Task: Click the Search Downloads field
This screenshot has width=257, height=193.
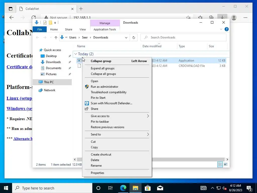Action: coord(183,37)
